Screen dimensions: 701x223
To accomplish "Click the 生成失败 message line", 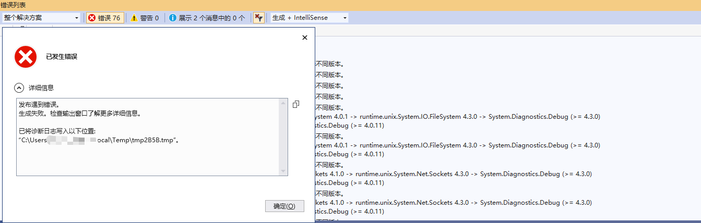I will pyautogui.click(x=80, y=113).
